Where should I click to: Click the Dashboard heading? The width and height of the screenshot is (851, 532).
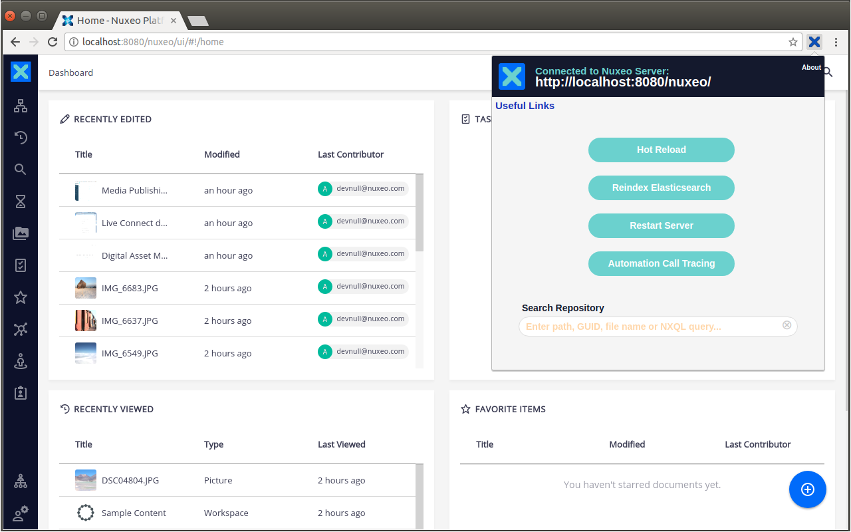[x=70, y=72]
